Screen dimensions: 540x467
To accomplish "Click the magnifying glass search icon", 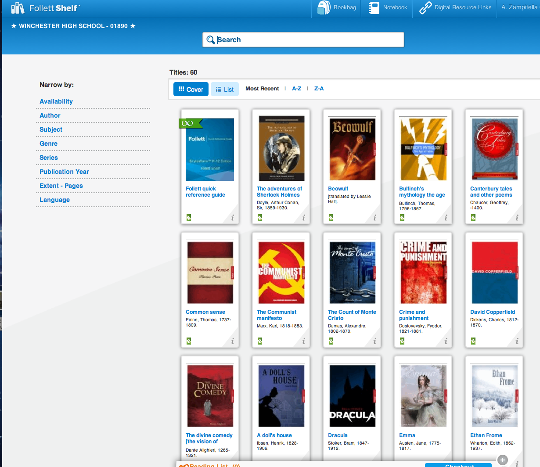I will tap(211, 40).
